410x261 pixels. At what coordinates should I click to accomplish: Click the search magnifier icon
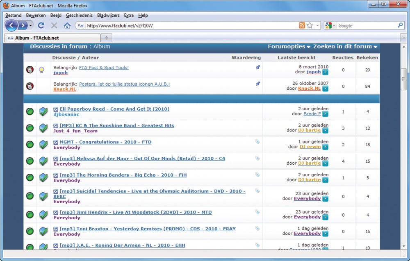(400, 25)
